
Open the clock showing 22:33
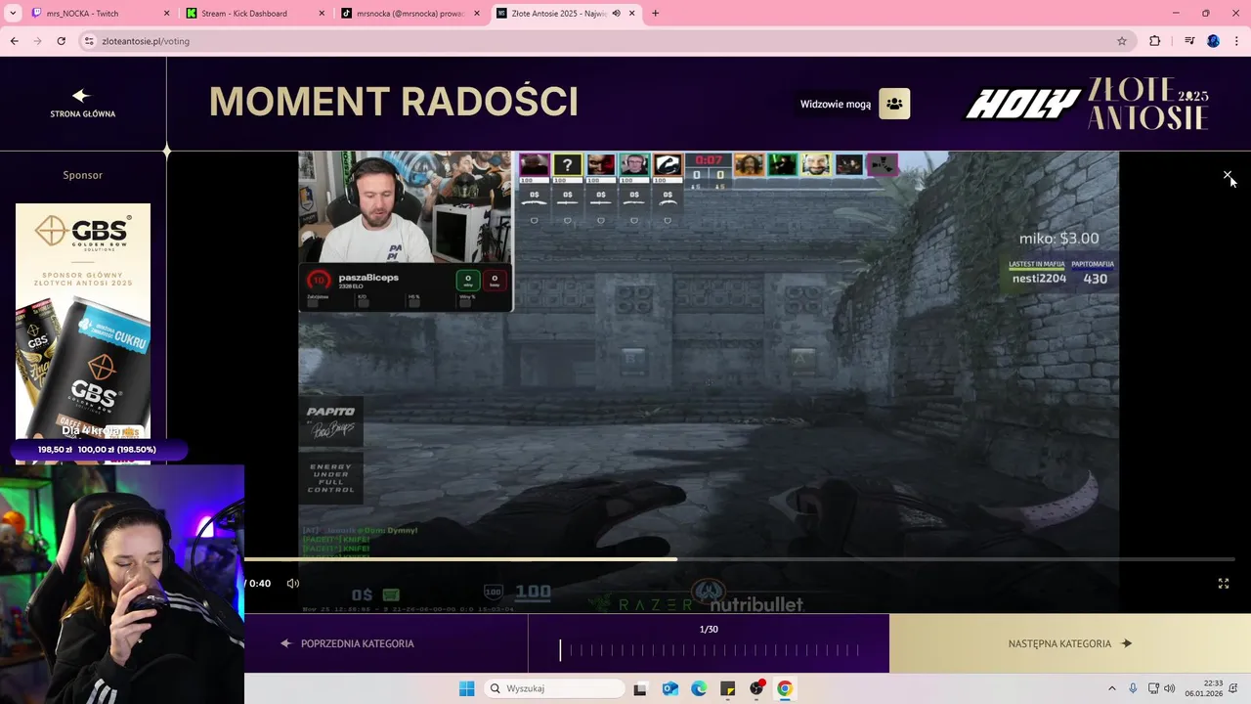point(1204,688)
